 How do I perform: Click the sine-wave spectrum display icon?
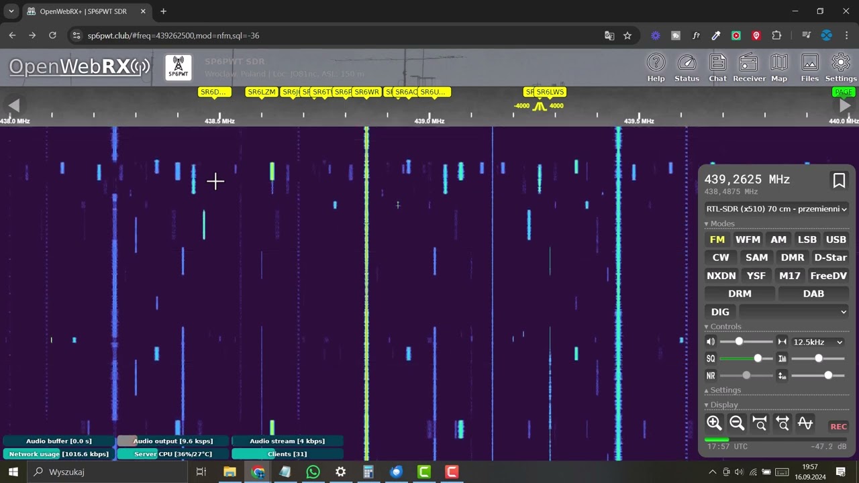coord(805,423)
